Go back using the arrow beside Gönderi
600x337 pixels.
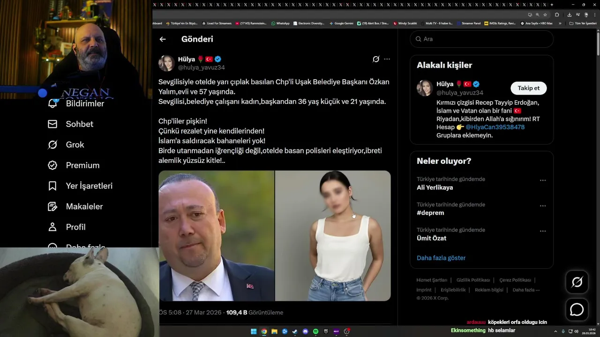coord(163,39)
